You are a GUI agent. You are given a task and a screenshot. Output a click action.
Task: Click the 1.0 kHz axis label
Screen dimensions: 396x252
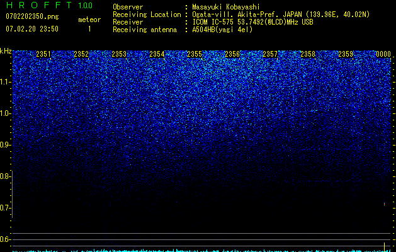point(5,113)
